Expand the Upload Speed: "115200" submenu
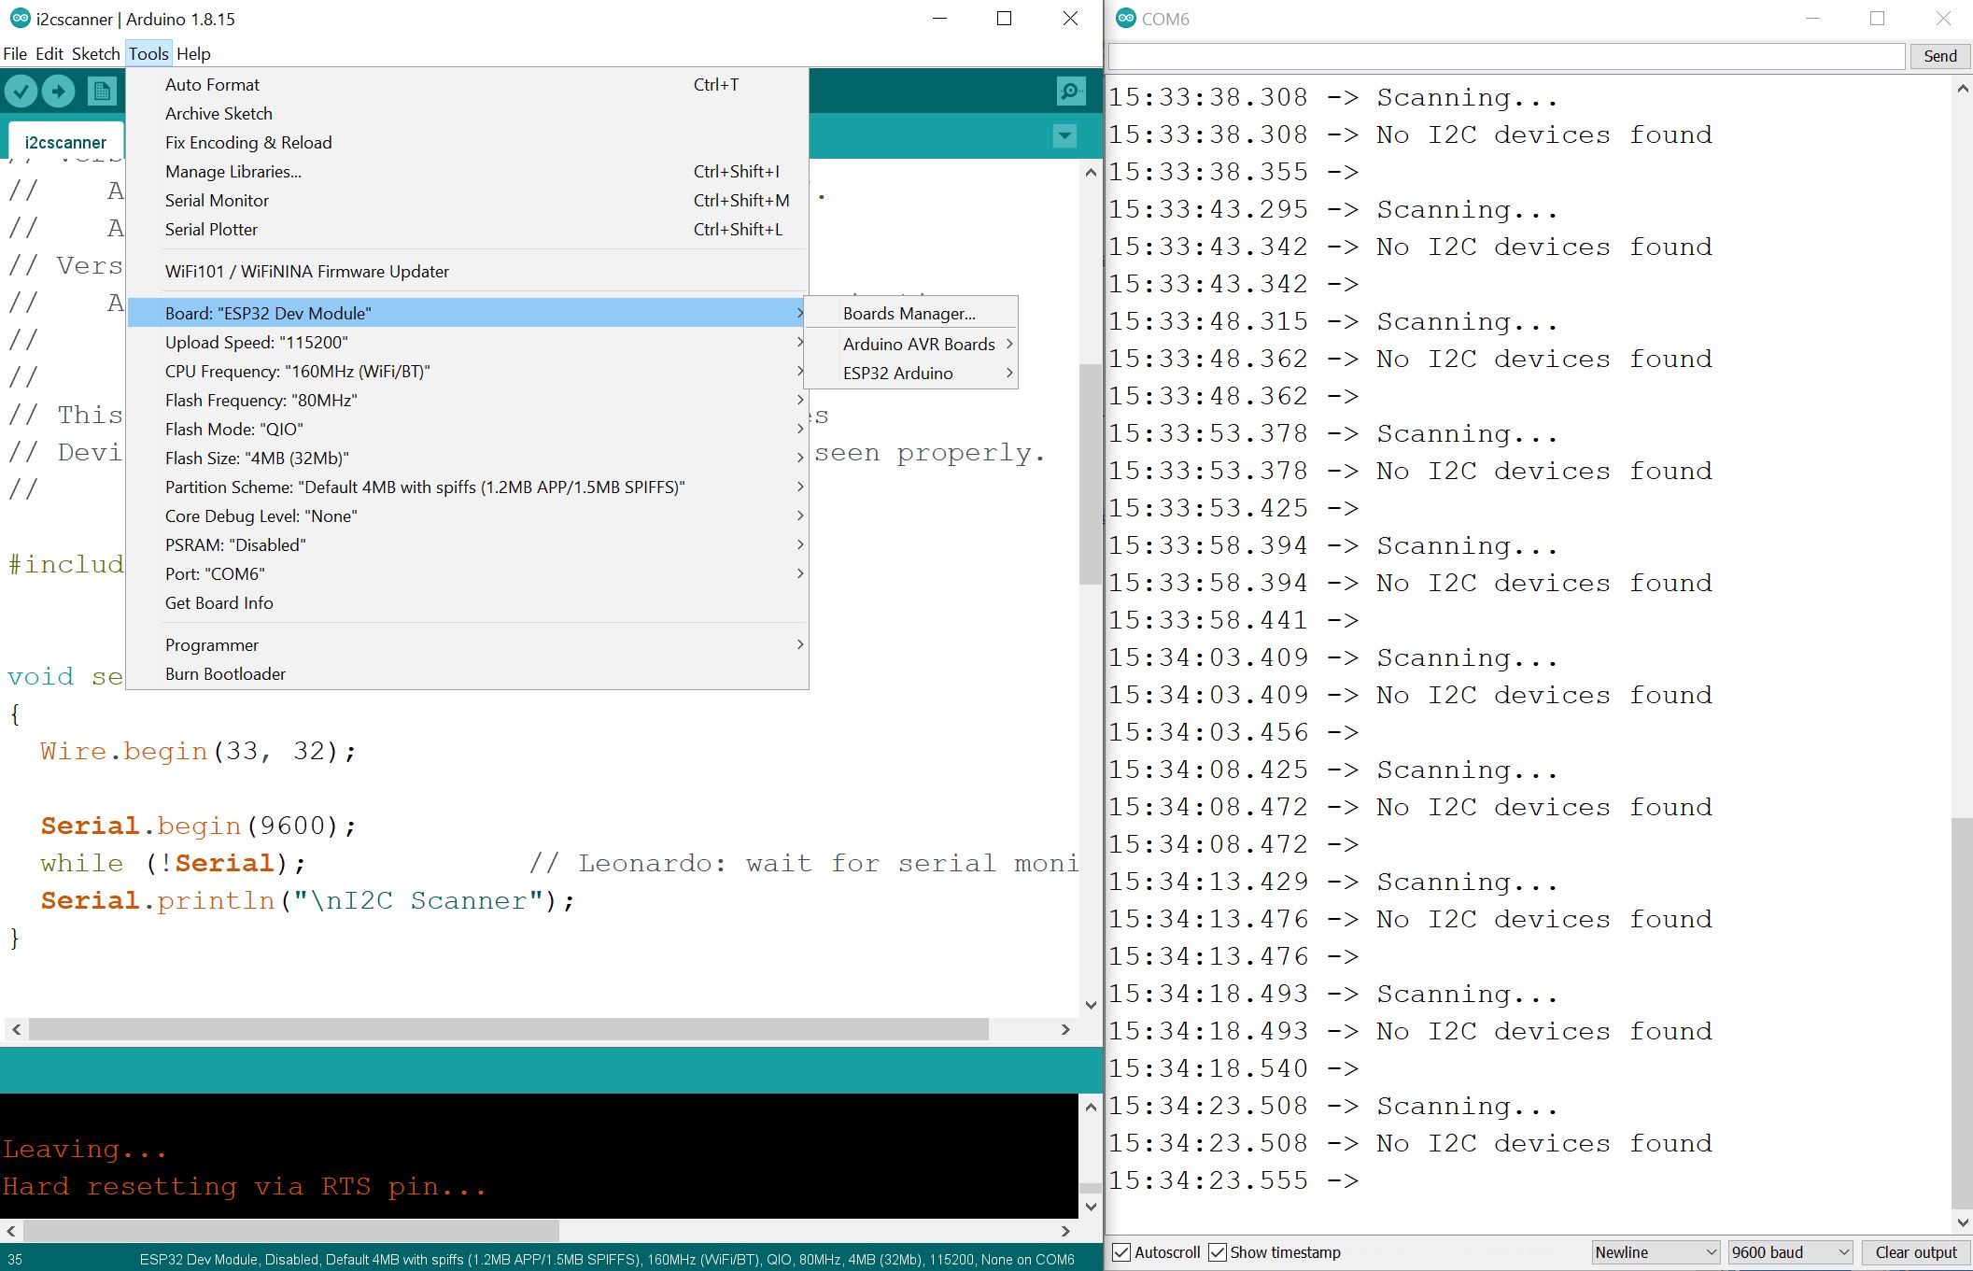This screenshot has width=1973, height=1271. click(467, 343)
